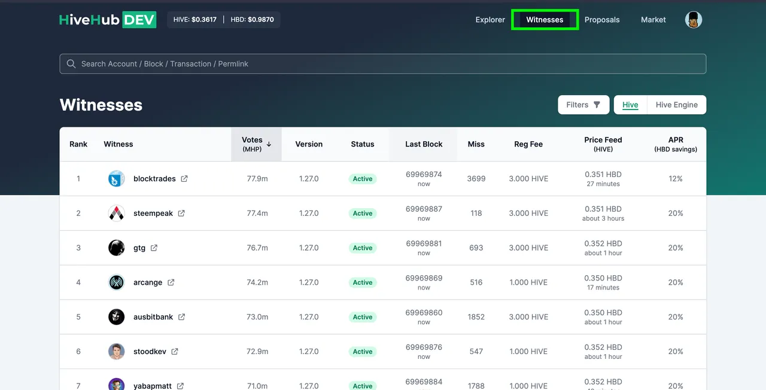Click steempeak avatar icon
Image resolution: width=766 pixels, height=390 pixels.
(x=116, y=214)
